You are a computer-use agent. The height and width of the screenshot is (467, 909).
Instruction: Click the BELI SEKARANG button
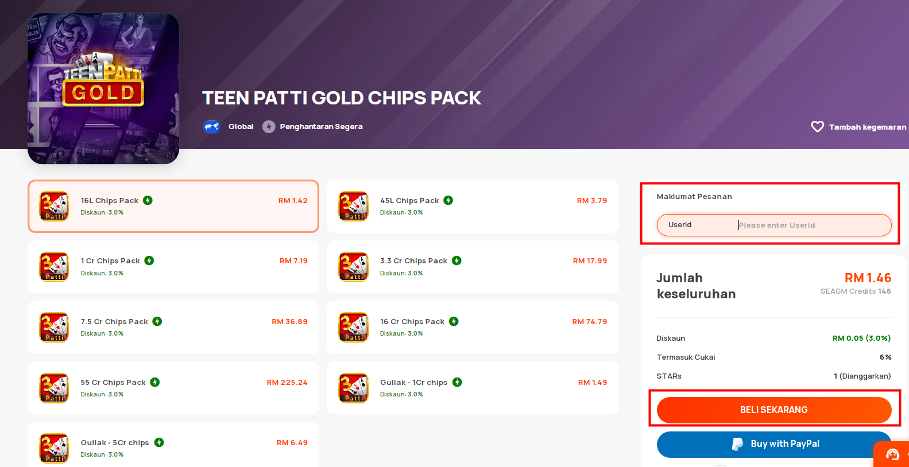774,410
